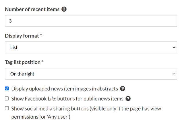
Task: Open help icon for uploaded news item images
Action: (123, 89)
